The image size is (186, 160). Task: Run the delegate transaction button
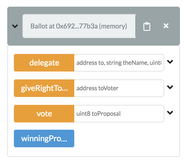pyautogui.click(x=44, y=63)
